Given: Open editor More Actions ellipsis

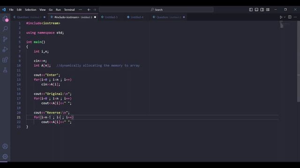Looking at the screenshot, I should [x=295, y=17].
